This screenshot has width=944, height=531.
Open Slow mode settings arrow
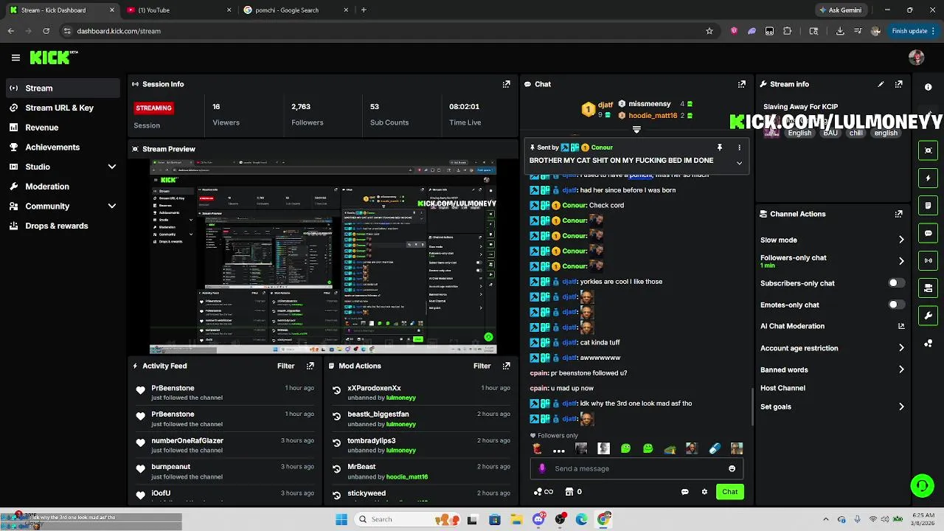(901, 240)
